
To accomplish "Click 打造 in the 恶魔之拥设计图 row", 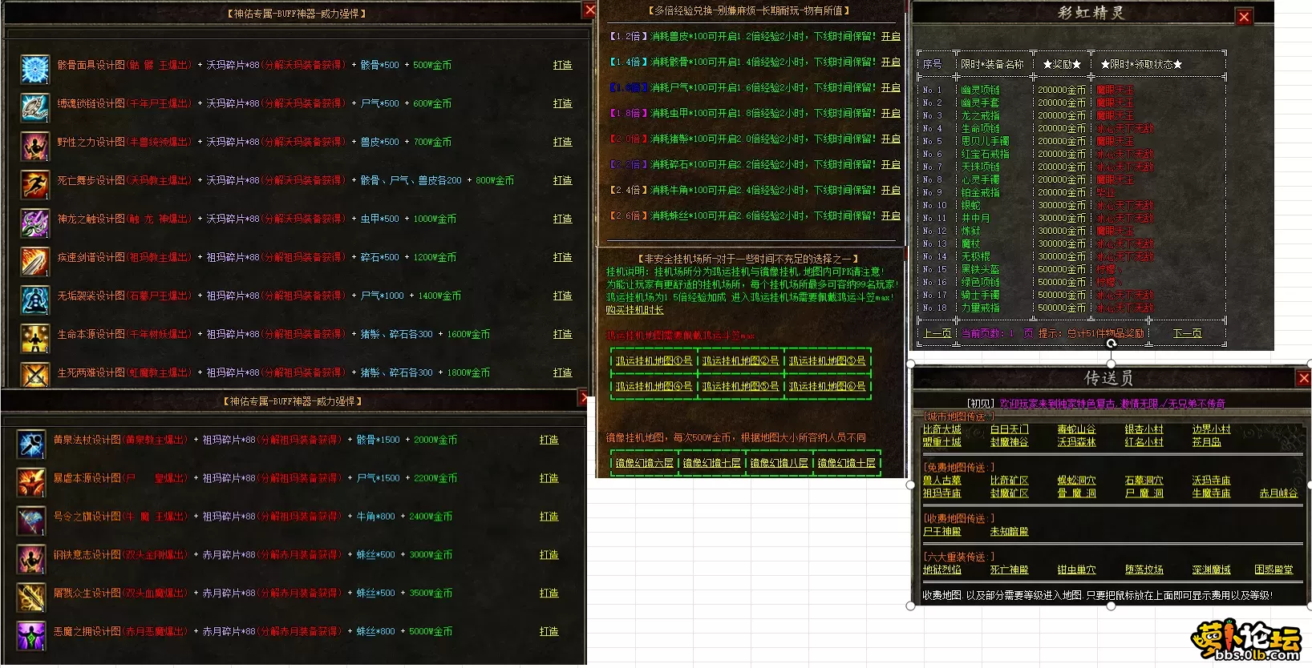I will (549, 631).
